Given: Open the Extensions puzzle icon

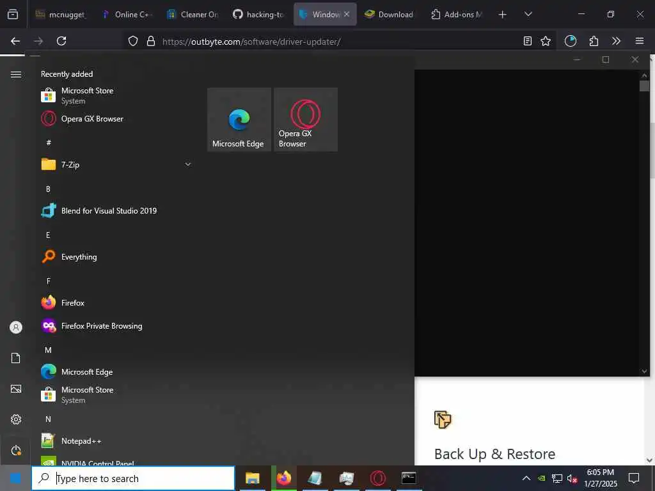Looking at the screenshot, I should [594, 41].
